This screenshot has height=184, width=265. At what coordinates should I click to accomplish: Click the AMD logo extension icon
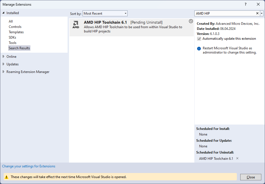pyautogui.click(x=76, y=25)
